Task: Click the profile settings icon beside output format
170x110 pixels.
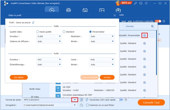Action: coord(82,100)
